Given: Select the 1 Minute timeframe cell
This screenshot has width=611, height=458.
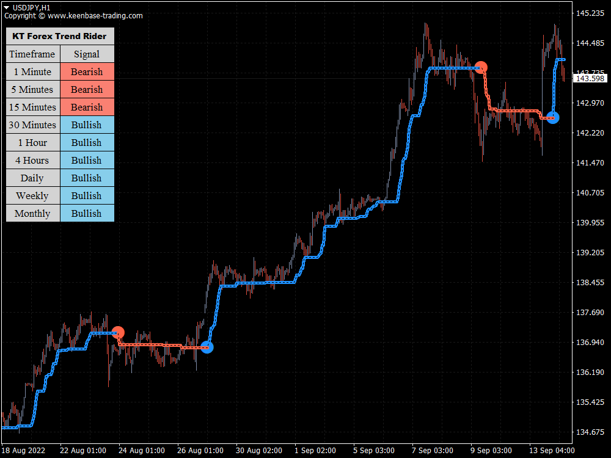Looking at the screenshot, I should [x=33, y=71].
